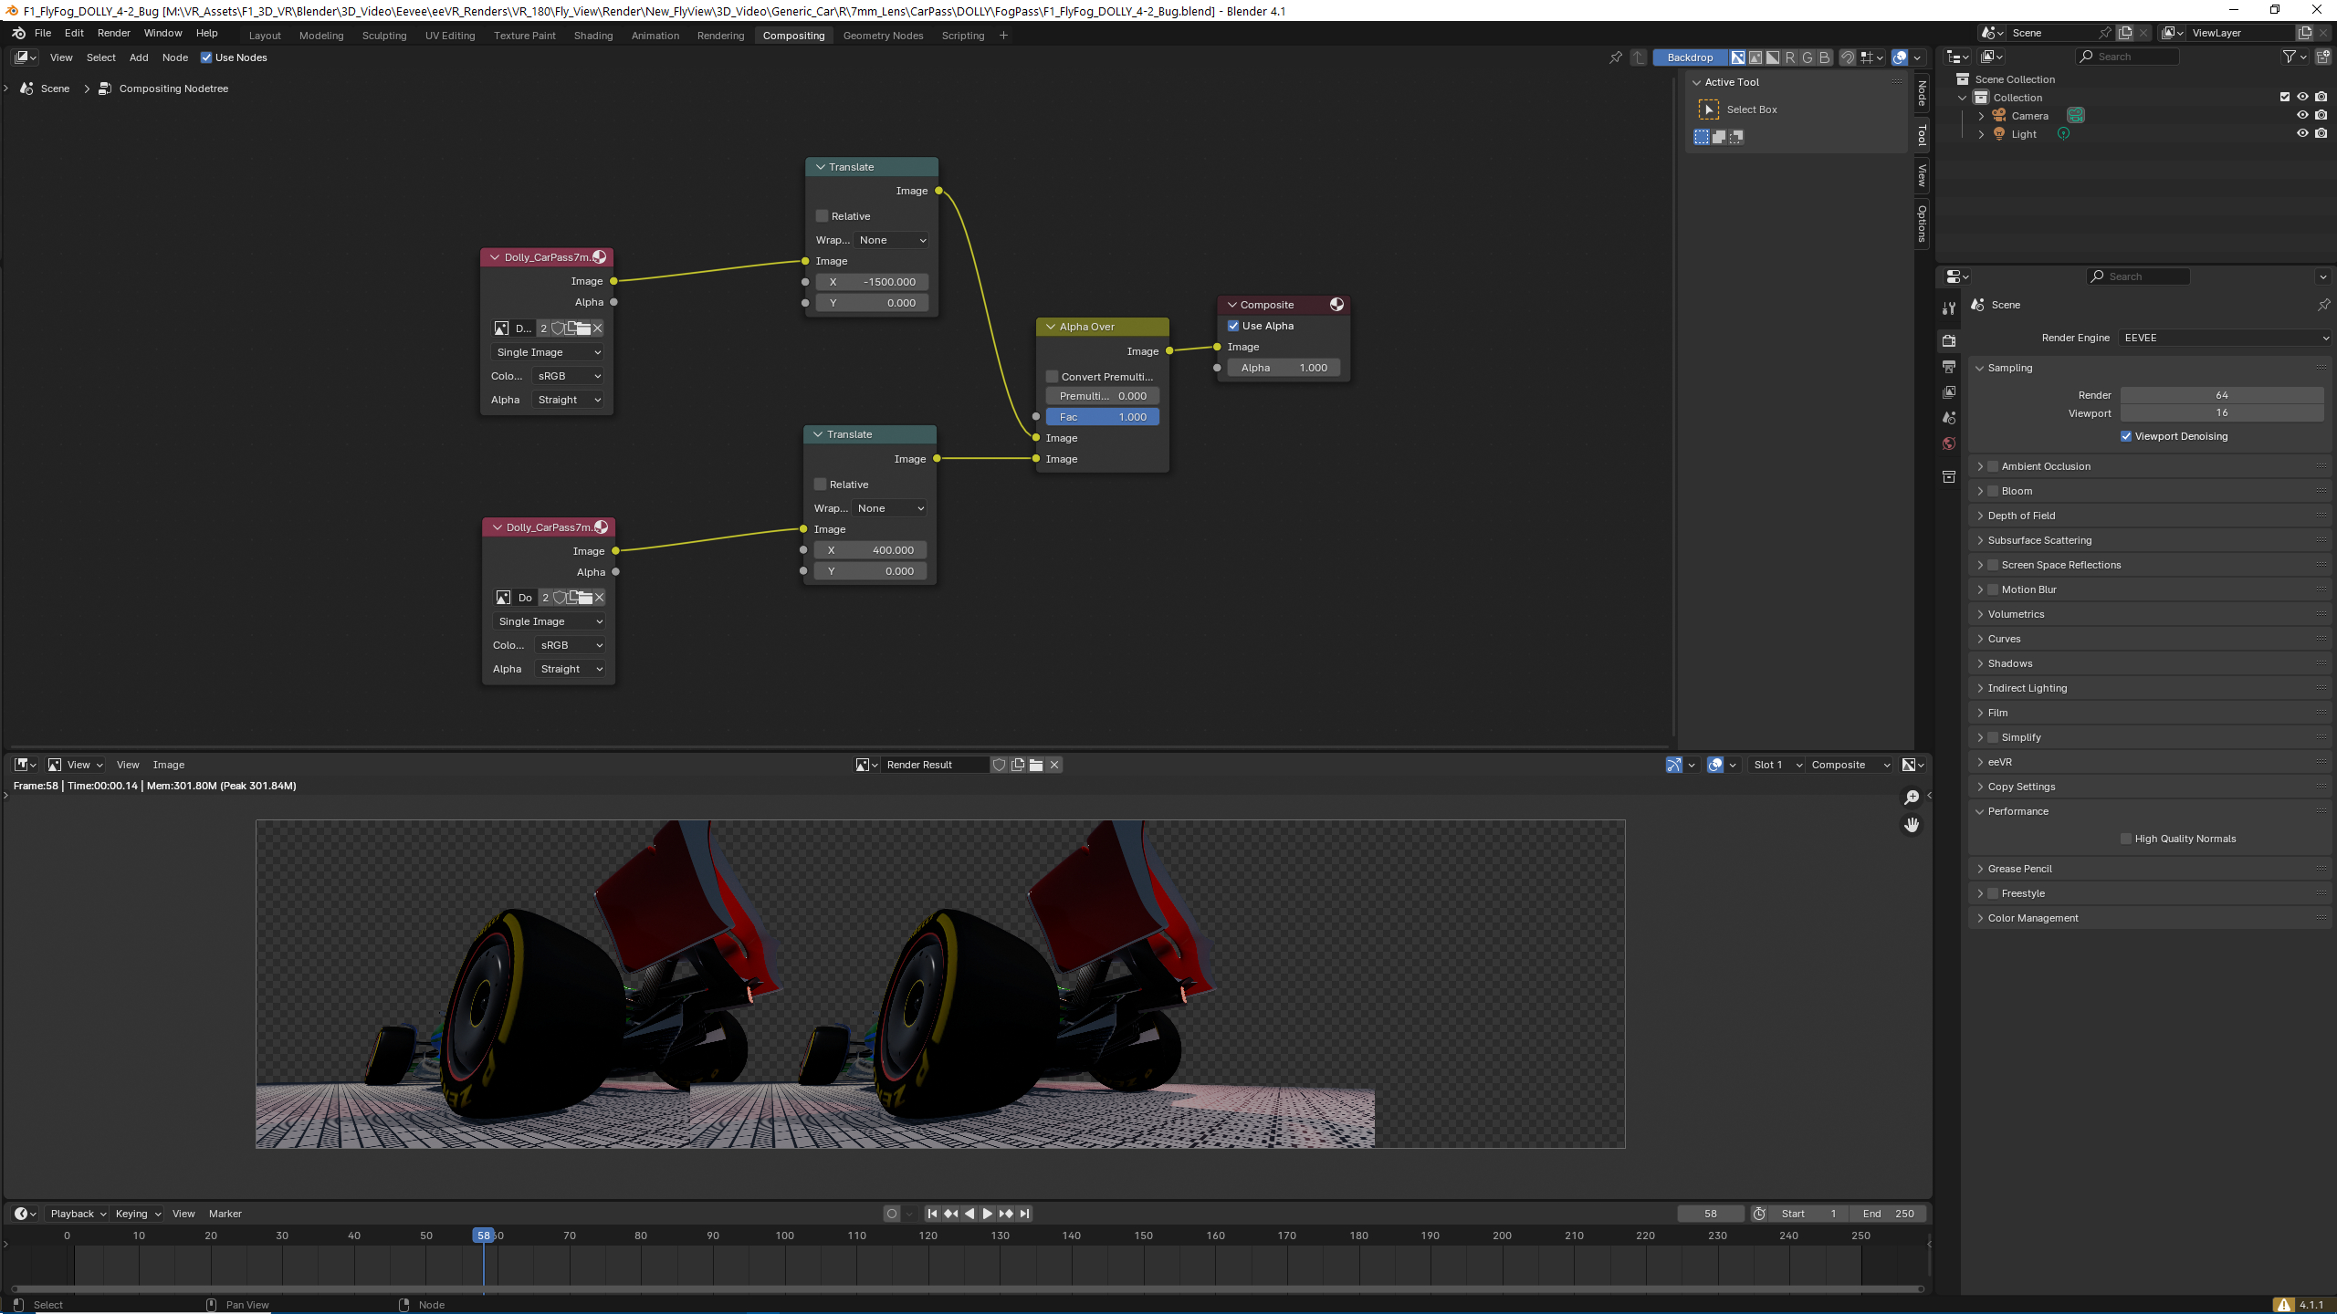Image resolution: width=2337 pixels, height=1314 pixels.
Task: Enable Relative on upper Translate node
Action: point(822,216)
